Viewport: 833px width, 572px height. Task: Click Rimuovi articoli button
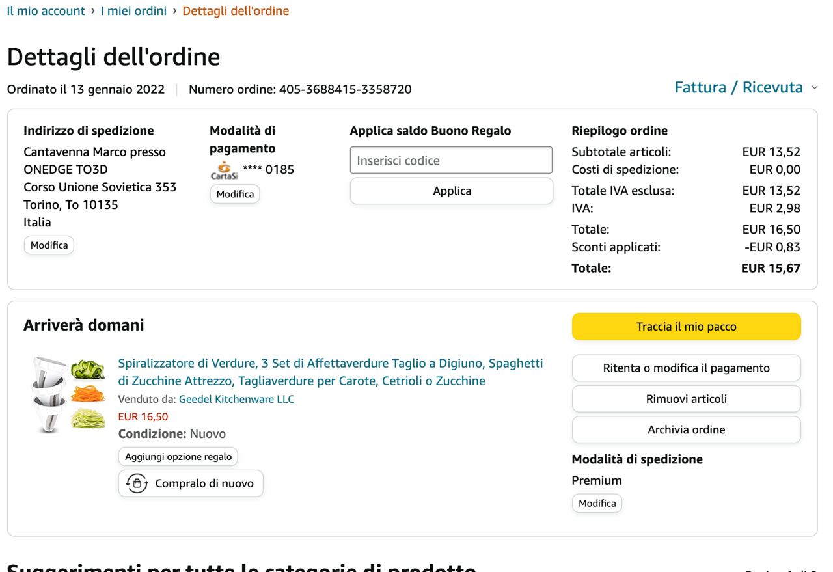[686, 399]
